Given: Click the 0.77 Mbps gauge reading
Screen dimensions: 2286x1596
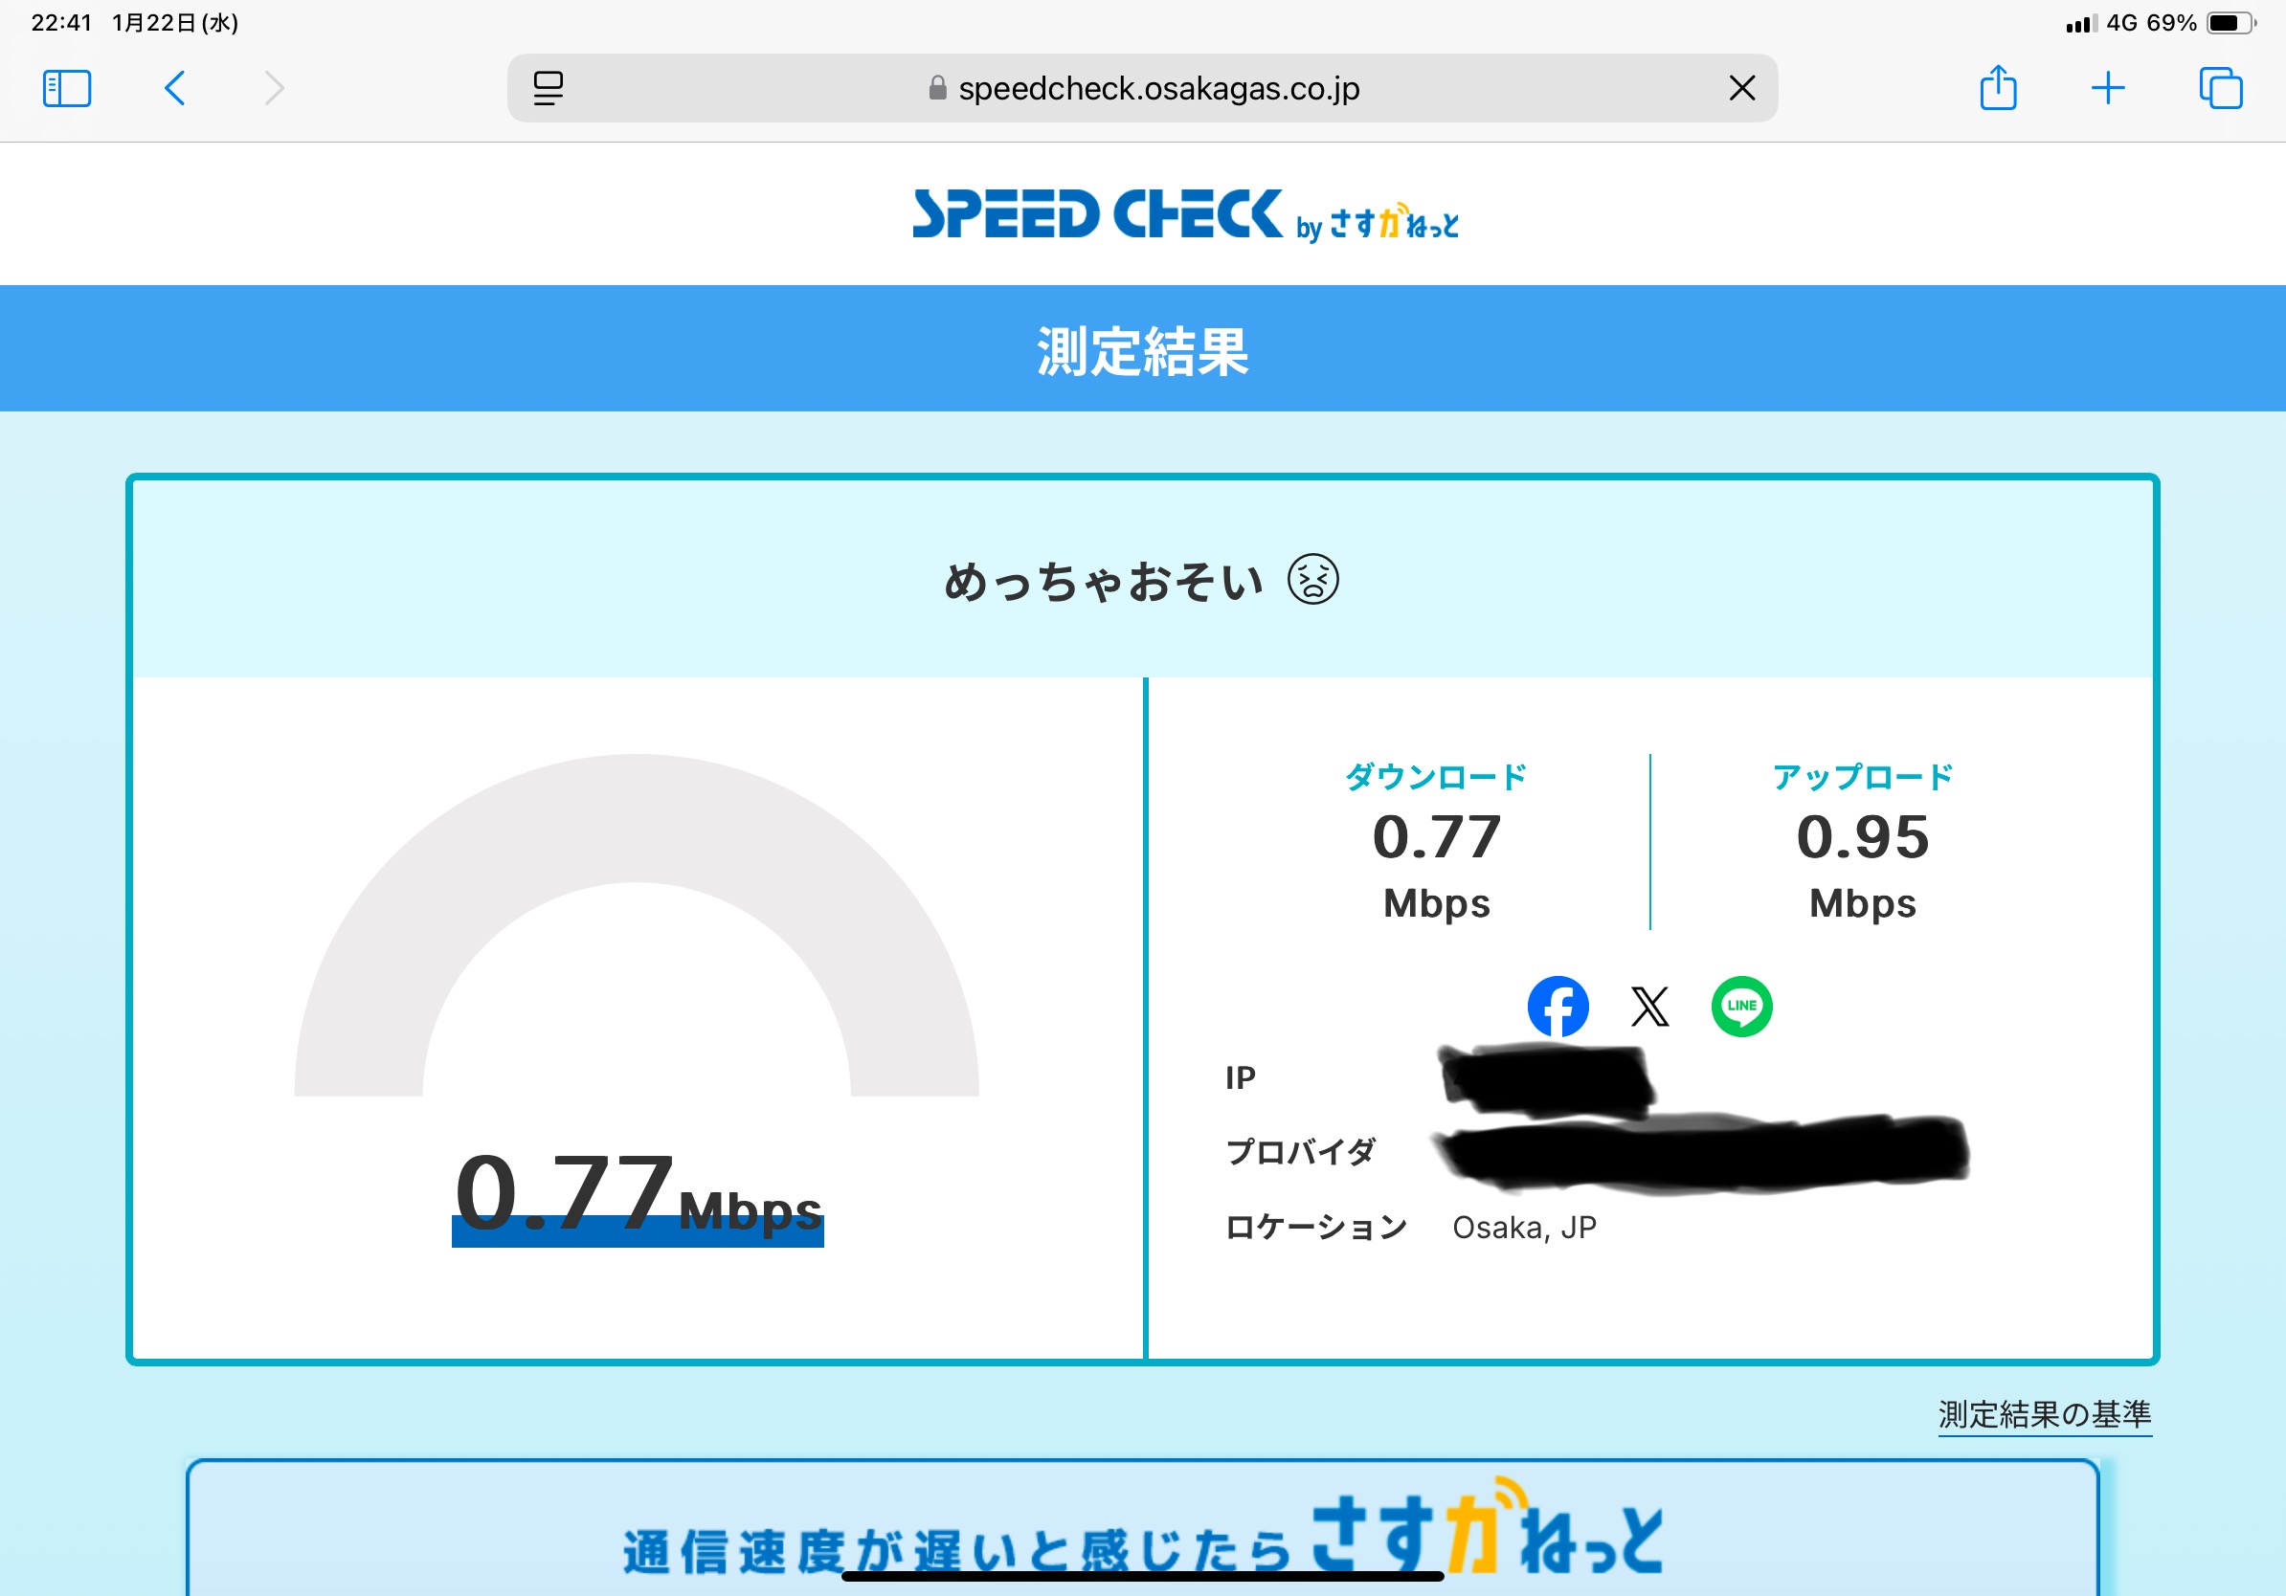Looking at the screenshot, I should [638, 1194].
